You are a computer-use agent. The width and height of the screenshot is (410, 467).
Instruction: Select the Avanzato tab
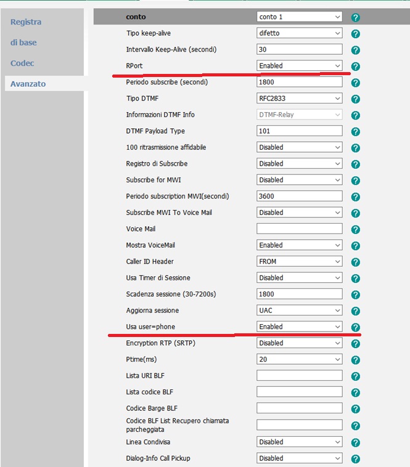(28, 84)
